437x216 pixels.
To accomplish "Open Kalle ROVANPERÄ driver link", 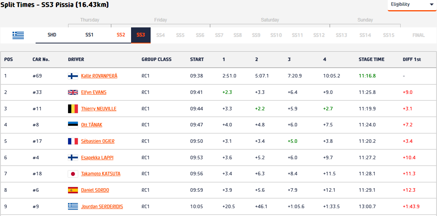I will coord(99,76).
